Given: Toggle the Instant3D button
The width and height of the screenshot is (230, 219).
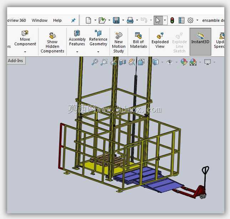Looking at the screenshot, I should [x=200, y=42].
